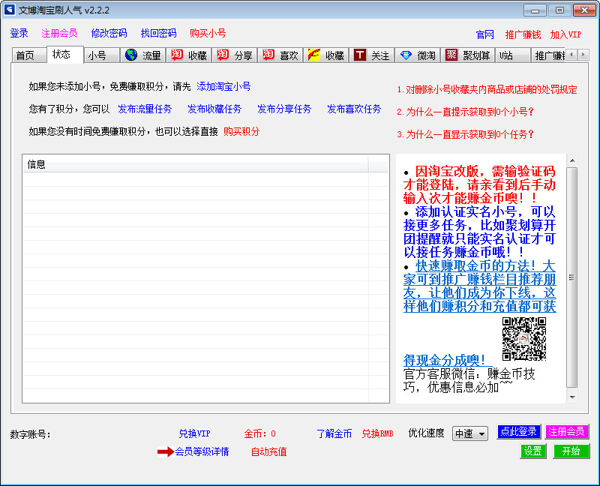Click the top 注册会员 link
Screen dimensions: 600x486
point(59,33)
